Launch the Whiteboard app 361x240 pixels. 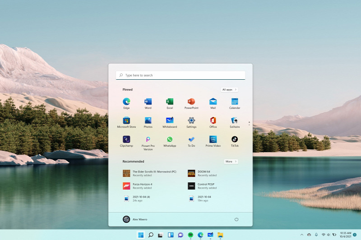pos(170,120)
